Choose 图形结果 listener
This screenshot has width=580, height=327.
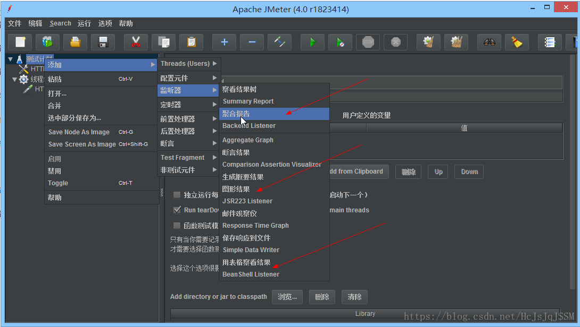[274, 189]
